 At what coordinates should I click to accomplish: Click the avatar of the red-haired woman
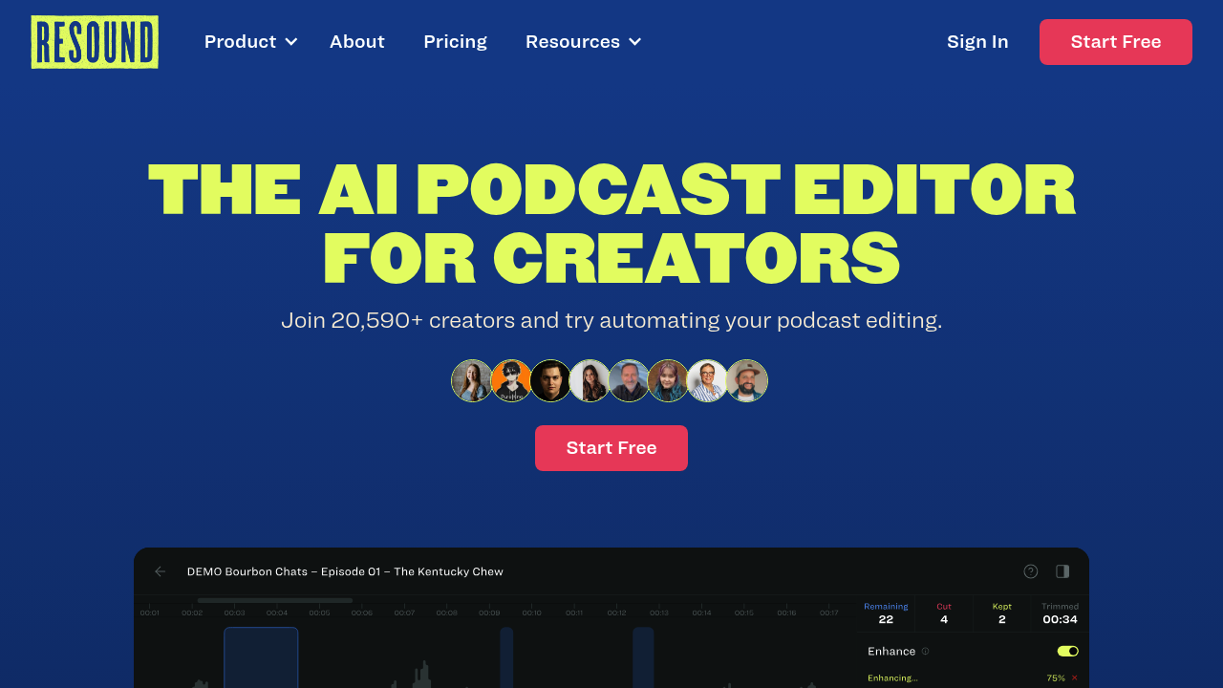[472, 380]
